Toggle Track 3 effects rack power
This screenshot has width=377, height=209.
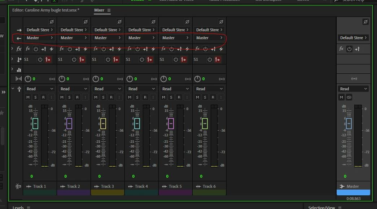104,49
